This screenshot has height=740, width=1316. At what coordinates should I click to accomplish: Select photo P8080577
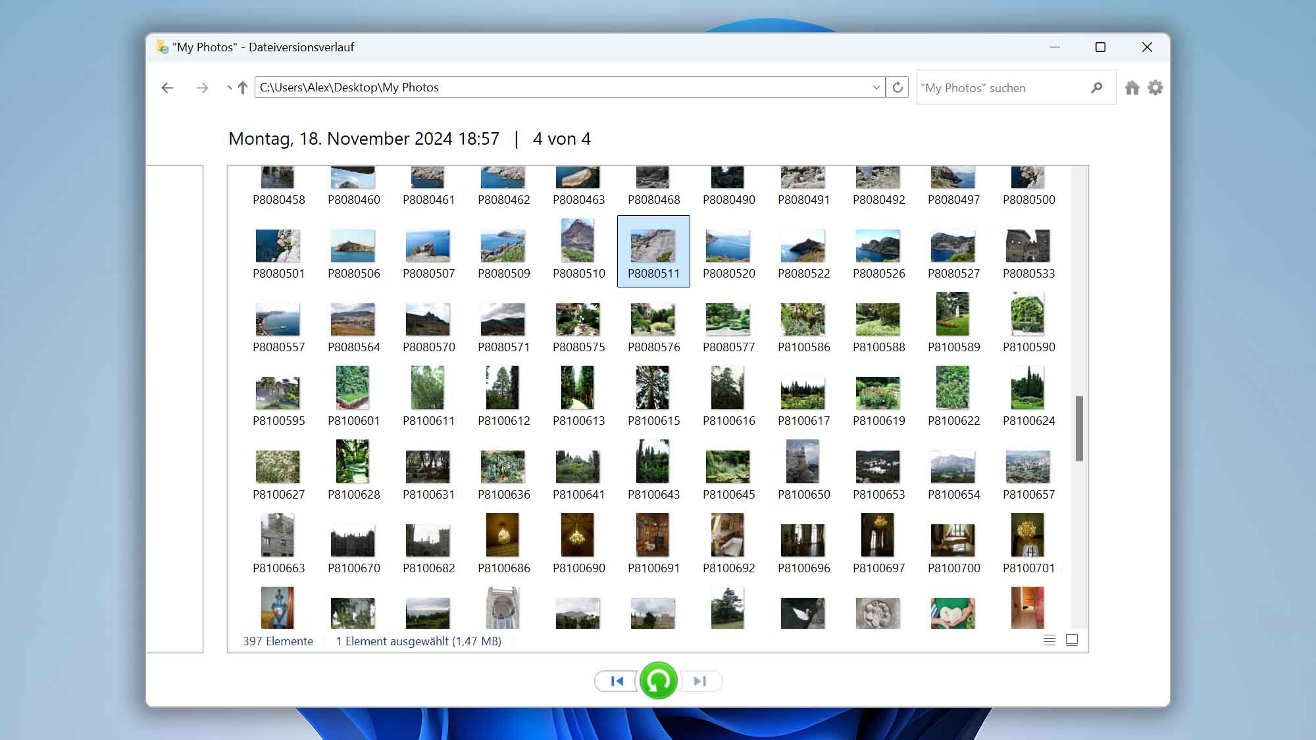729,325
